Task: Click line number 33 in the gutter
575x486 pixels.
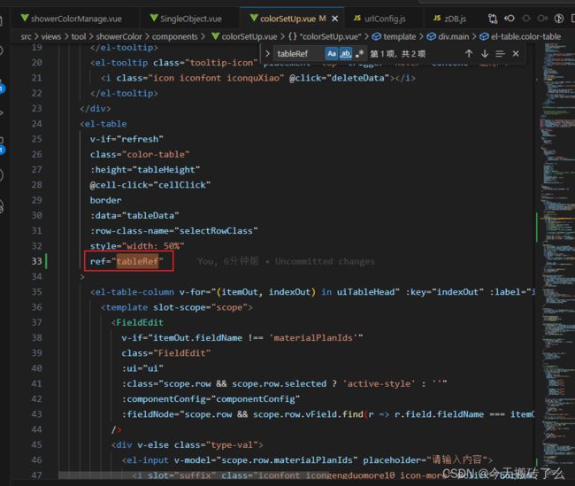Action: [x=36, y=261]
